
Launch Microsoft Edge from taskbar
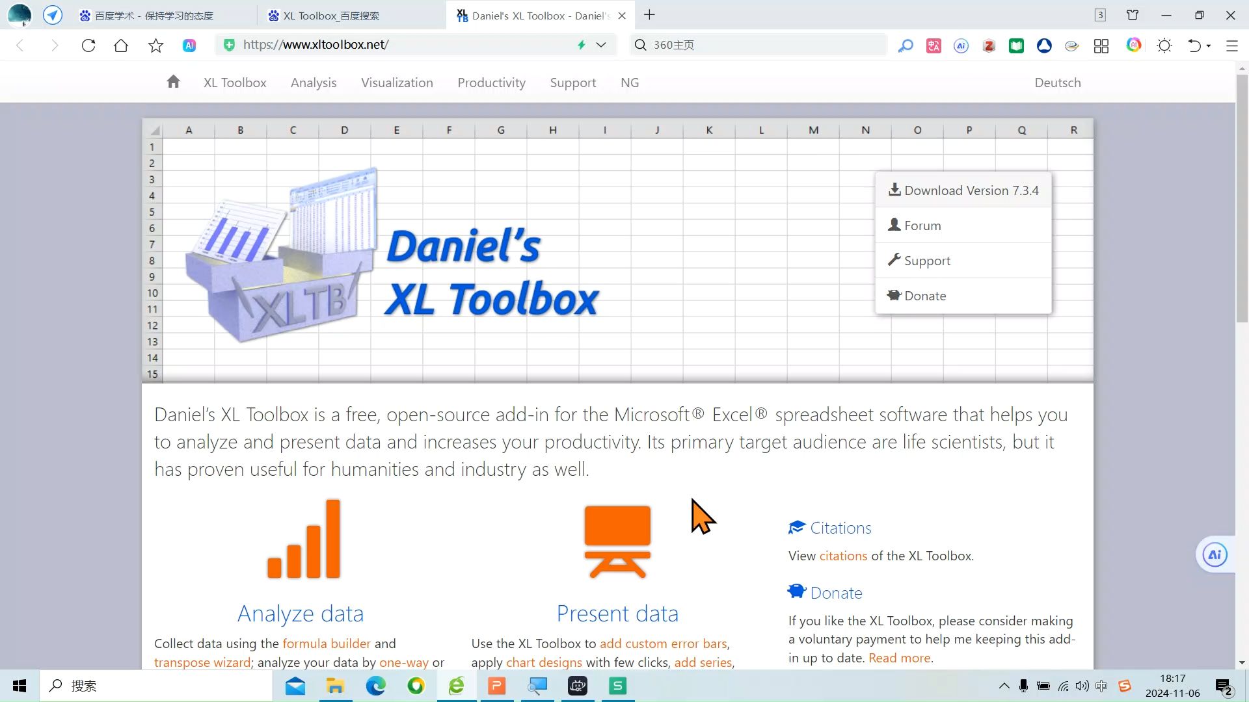point(375,686)
